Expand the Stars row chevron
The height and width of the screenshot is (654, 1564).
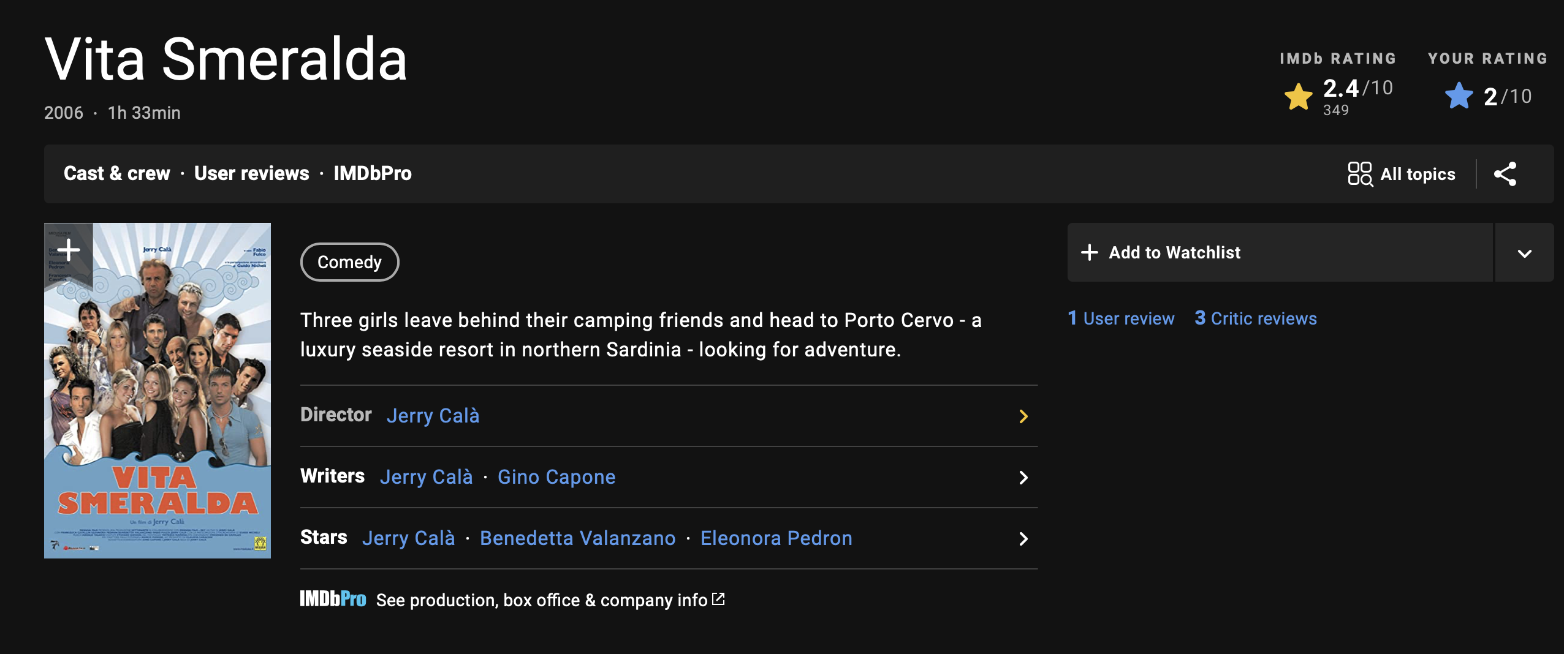coord(1023,539)
